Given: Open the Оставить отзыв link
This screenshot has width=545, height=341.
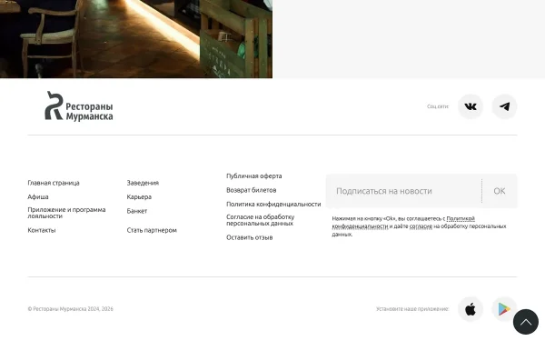Looking at the screenshot, I should pos(249,237).
